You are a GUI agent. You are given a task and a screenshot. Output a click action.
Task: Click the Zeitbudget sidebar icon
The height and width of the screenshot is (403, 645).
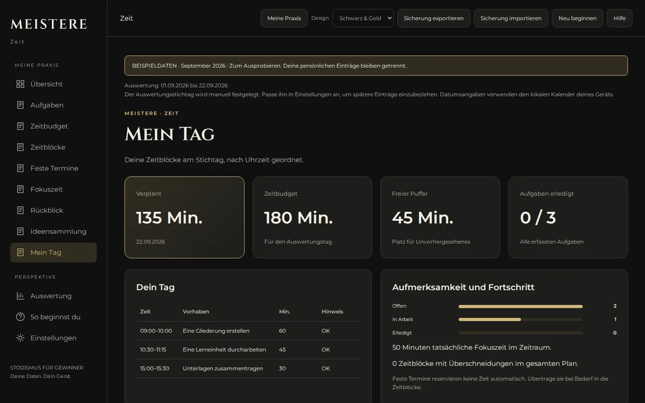click(20, 126)
